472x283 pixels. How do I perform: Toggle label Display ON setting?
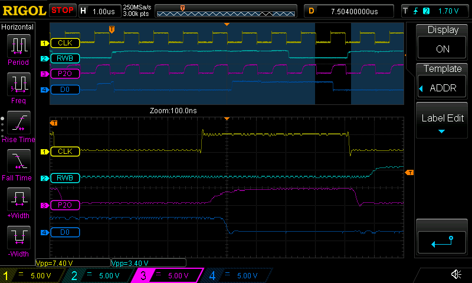click(442, 40)
